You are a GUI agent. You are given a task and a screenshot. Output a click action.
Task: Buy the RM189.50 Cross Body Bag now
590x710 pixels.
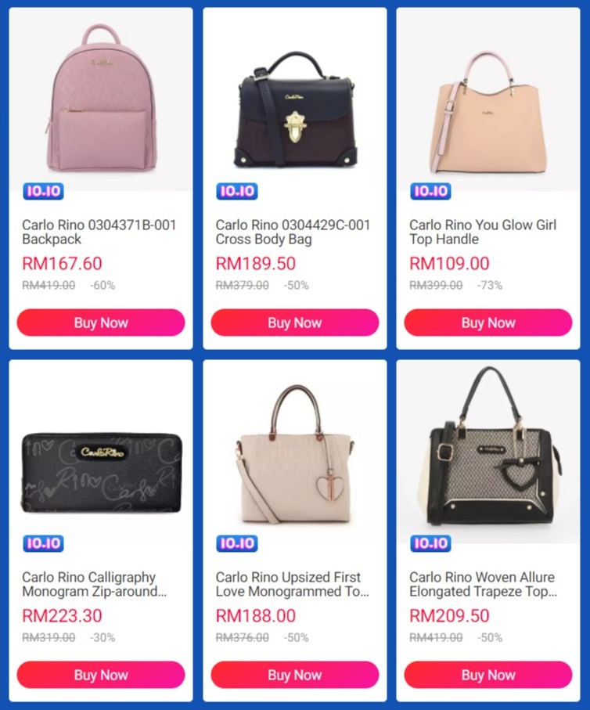pos(295,323)
